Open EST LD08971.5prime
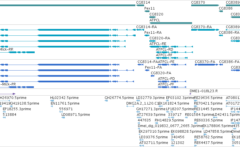 coord(76,115)
